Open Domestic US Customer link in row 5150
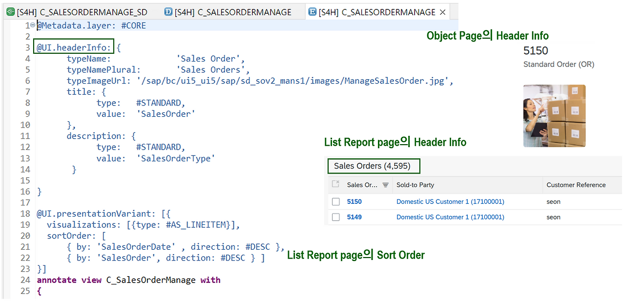 [450, 201]
